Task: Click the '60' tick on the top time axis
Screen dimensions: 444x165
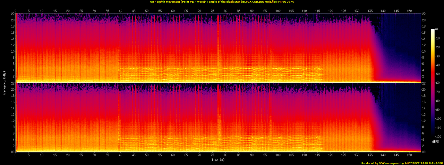Action: click(173, 11)
